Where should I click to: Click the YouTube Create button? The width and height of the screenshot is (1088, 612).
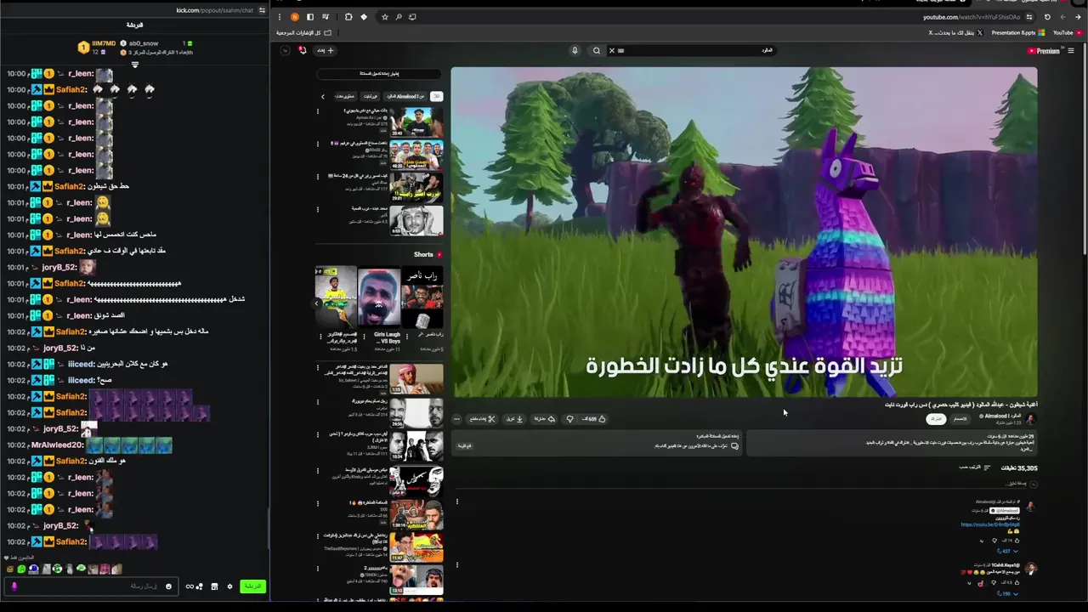click(326, 50)
